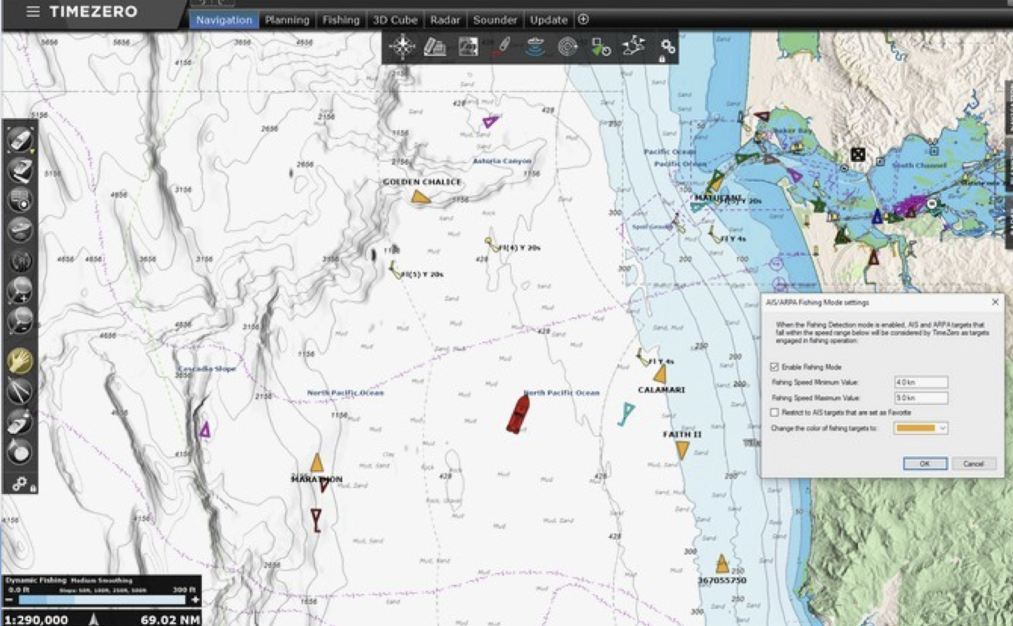The width and height of the screenshot is (1013, 626).
Task: Open the 3D Cube tab
Action: coord(395,20)
